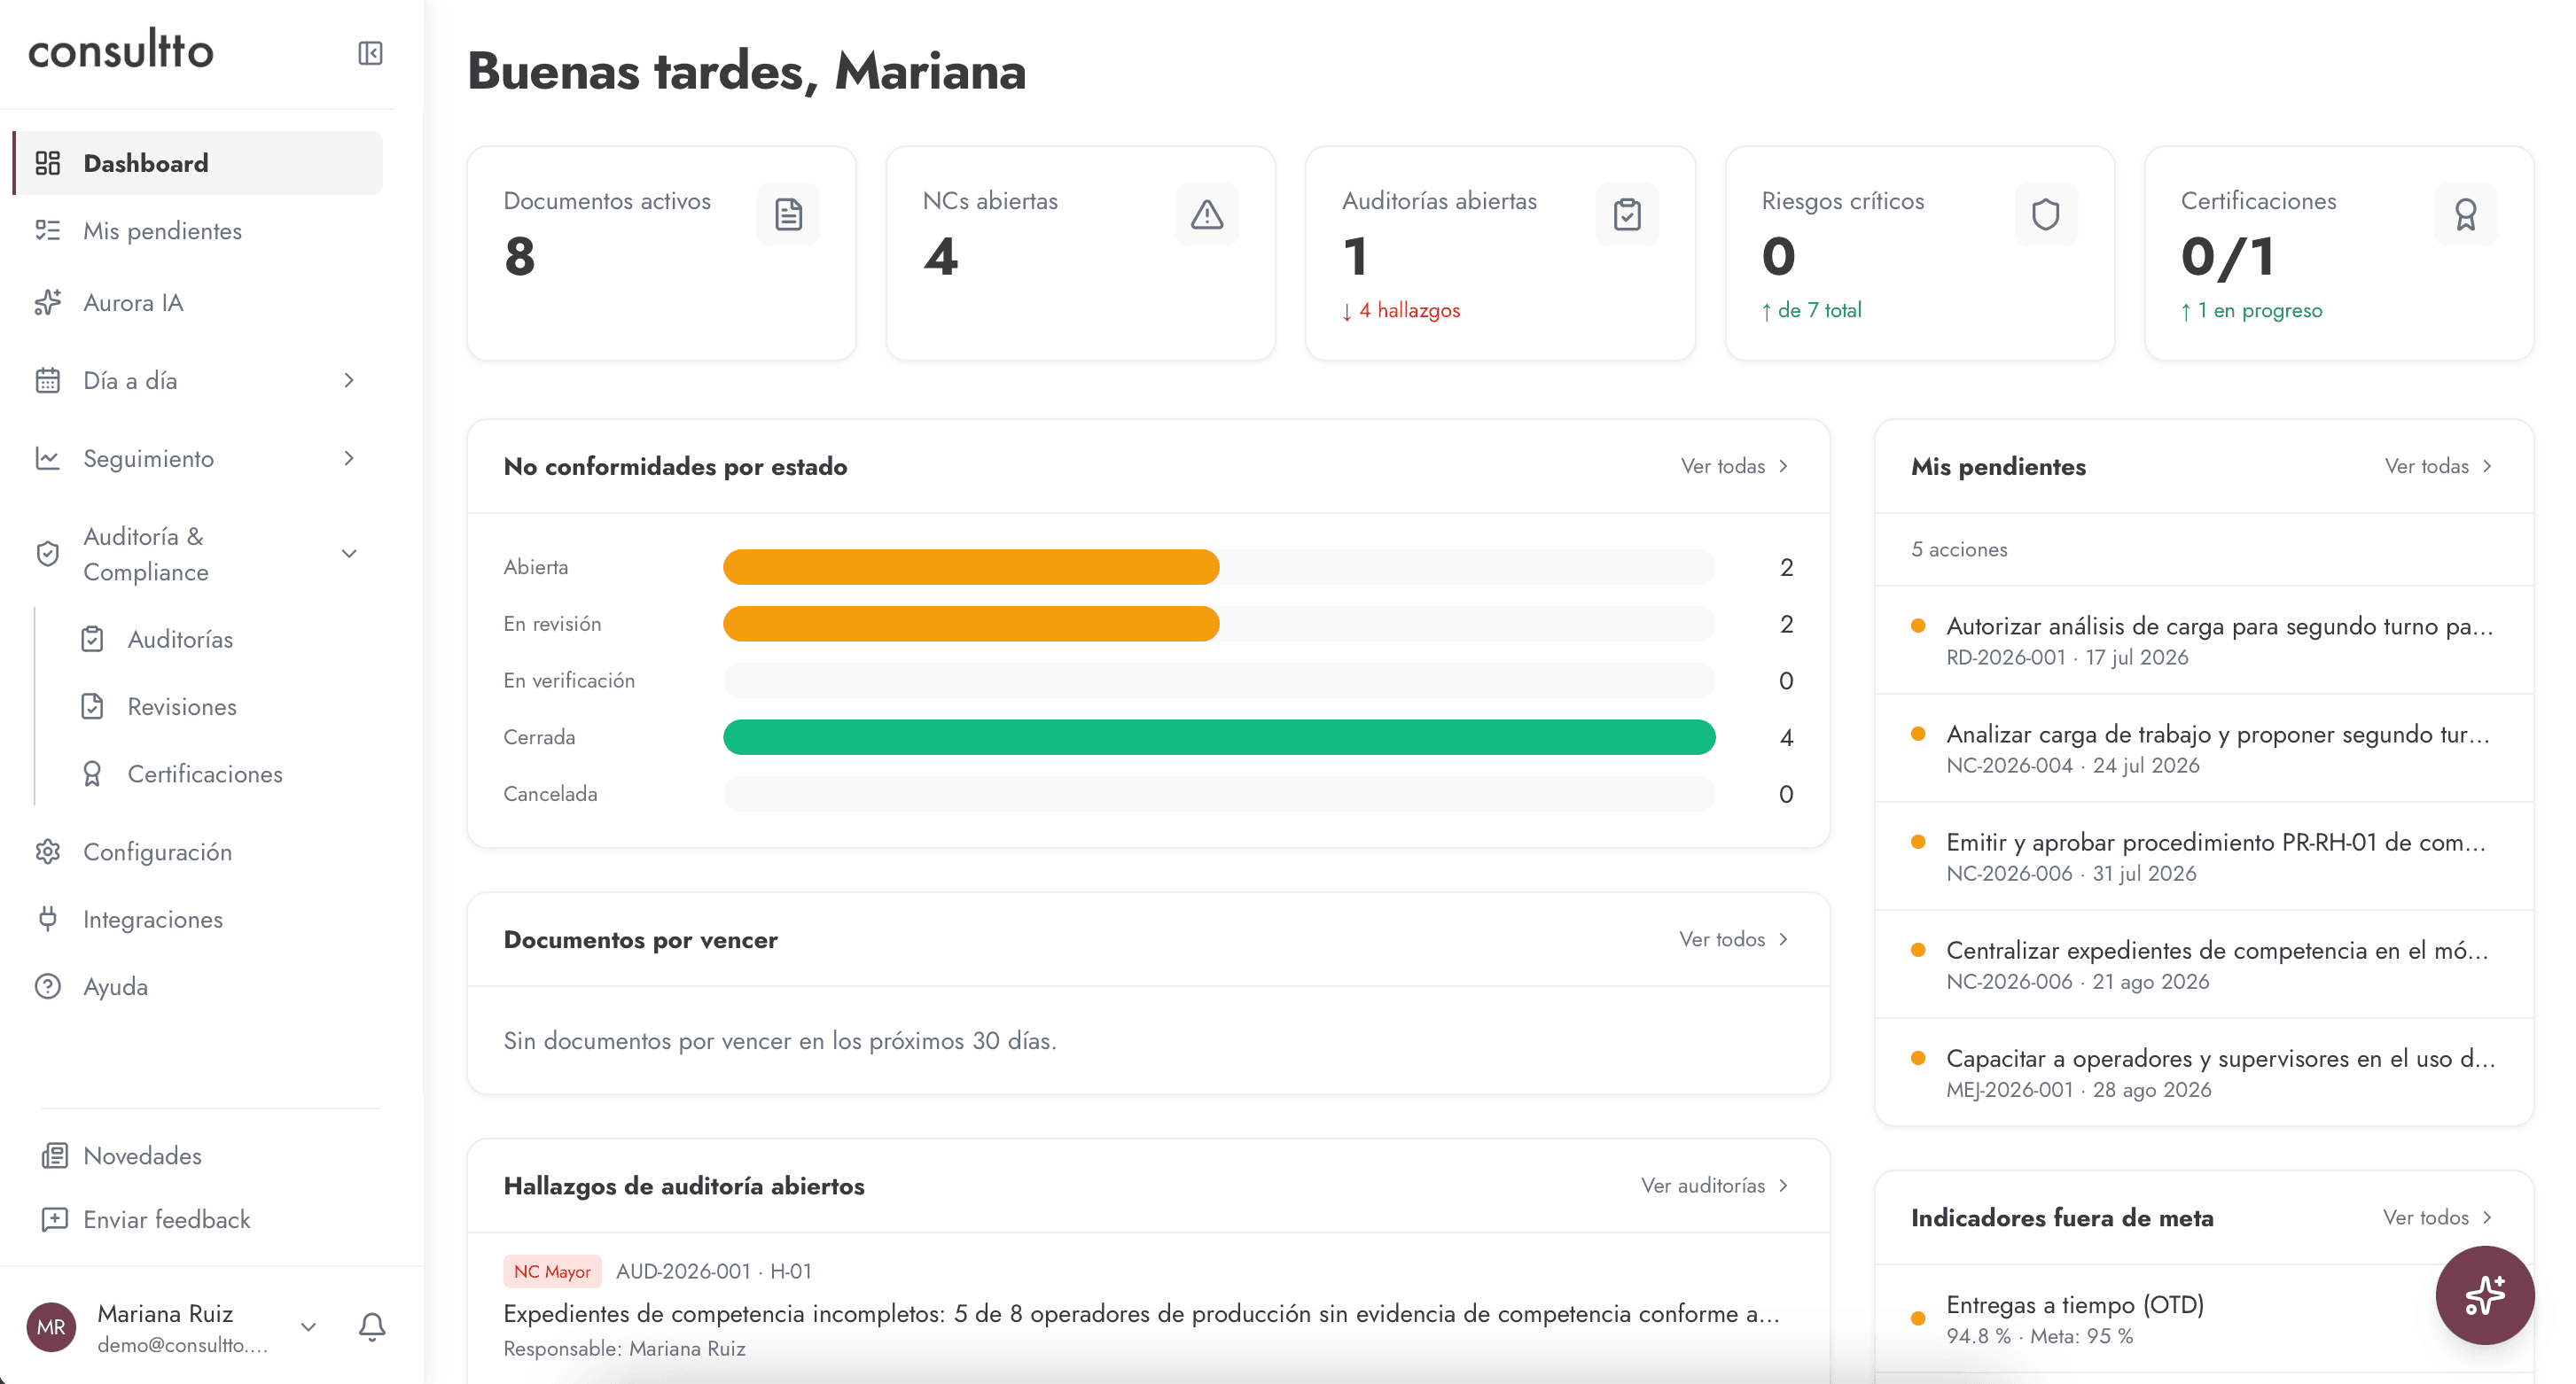Open Mis pendientes in the sidebar
The width and height of the screenshot is (2576, 1384).
198,231
